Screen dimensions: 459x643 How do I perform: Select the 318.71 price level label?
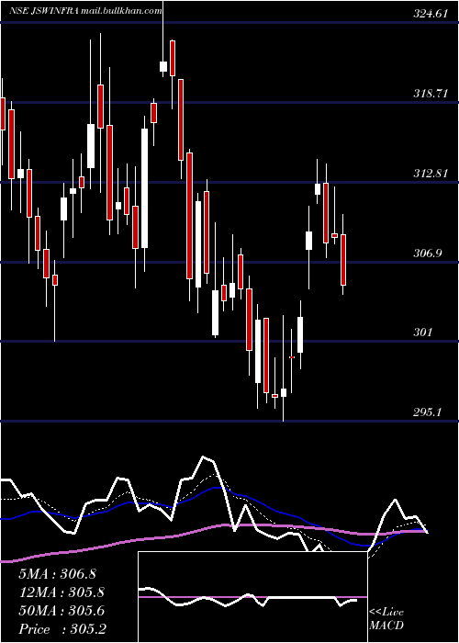point(429,94)
